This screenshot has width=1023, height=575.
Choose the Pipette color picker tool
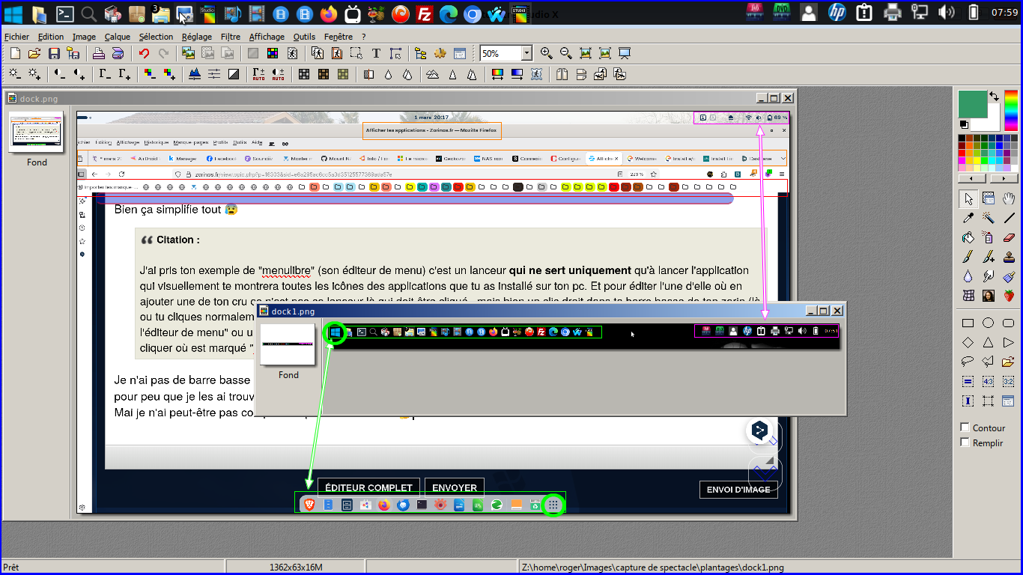point(968,218)
